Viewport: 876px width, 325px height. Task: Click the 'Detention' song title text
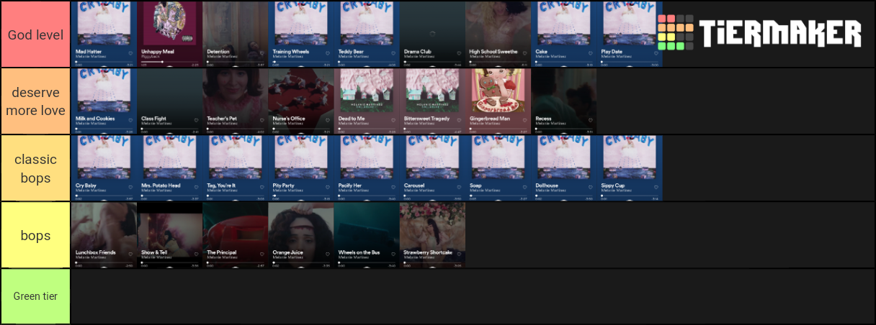click(218, 52)
